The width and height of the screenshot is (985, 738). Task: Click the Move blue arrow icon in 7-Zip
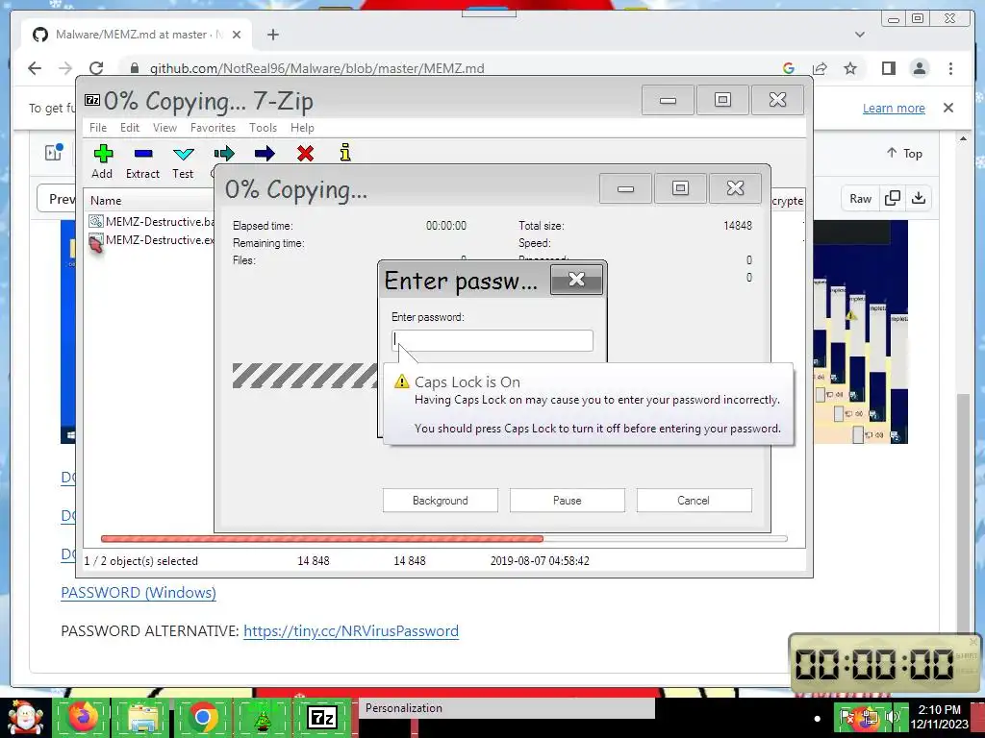(265, 153)
